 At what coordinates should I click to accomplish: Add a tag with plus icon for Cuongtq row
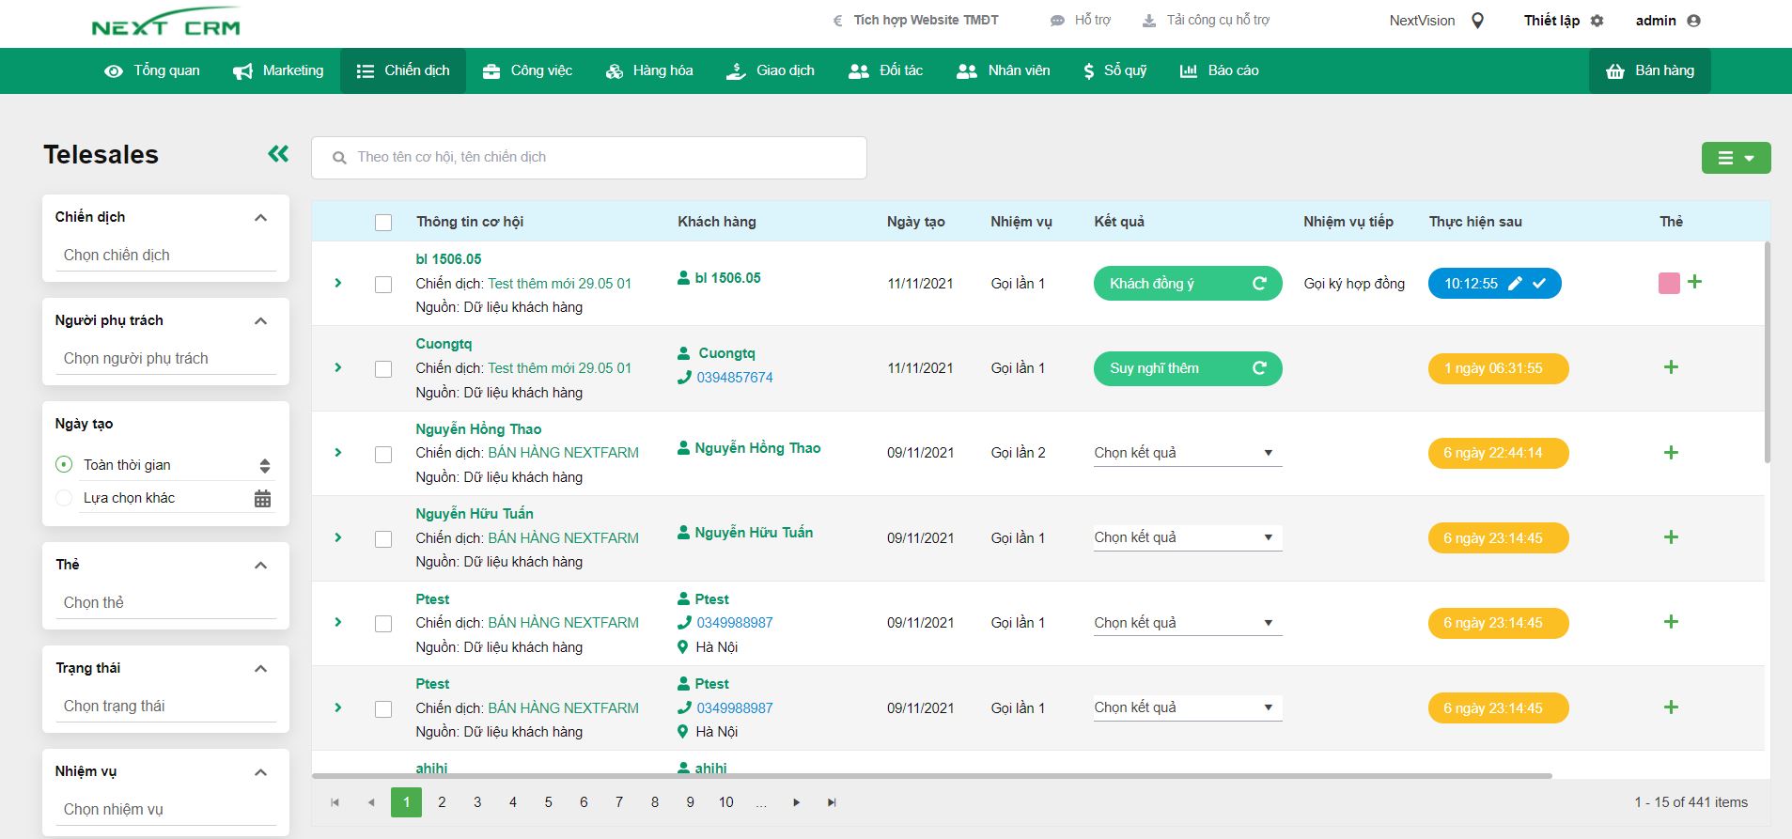[1671, 367]
